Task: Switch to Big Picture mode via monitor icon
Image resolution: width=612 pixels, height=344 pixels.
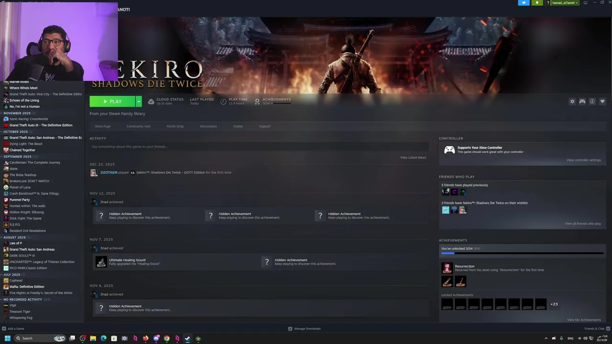Action: click(585, 3)
